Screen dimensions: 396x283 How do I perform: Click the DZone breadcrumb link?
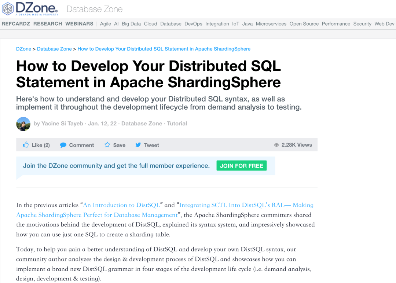point(24,49)
